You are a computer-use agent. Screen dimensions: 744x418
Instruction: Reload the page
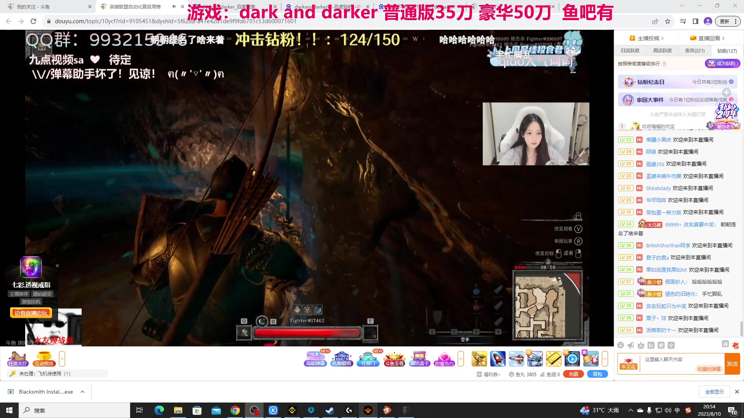[x=33, y=21]
